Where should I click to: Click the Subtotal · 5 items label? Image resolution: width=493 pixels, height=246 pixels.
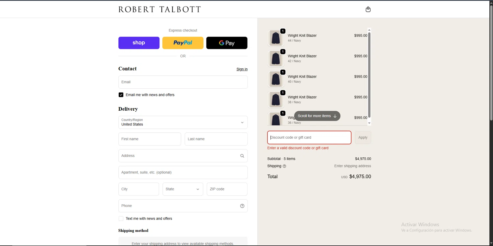tap(281, 159)
